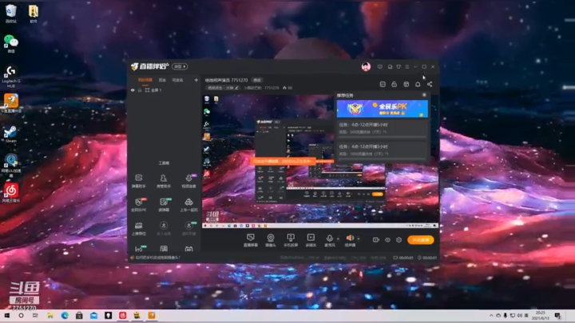Add the multimedia source (多媒体)
The image size is (575, 323).
point(311,240)
